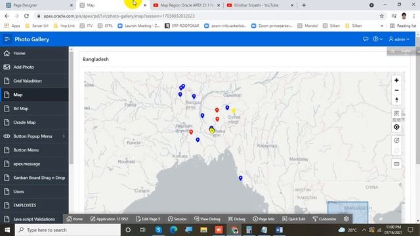Center map on current location

pos(396,127)
